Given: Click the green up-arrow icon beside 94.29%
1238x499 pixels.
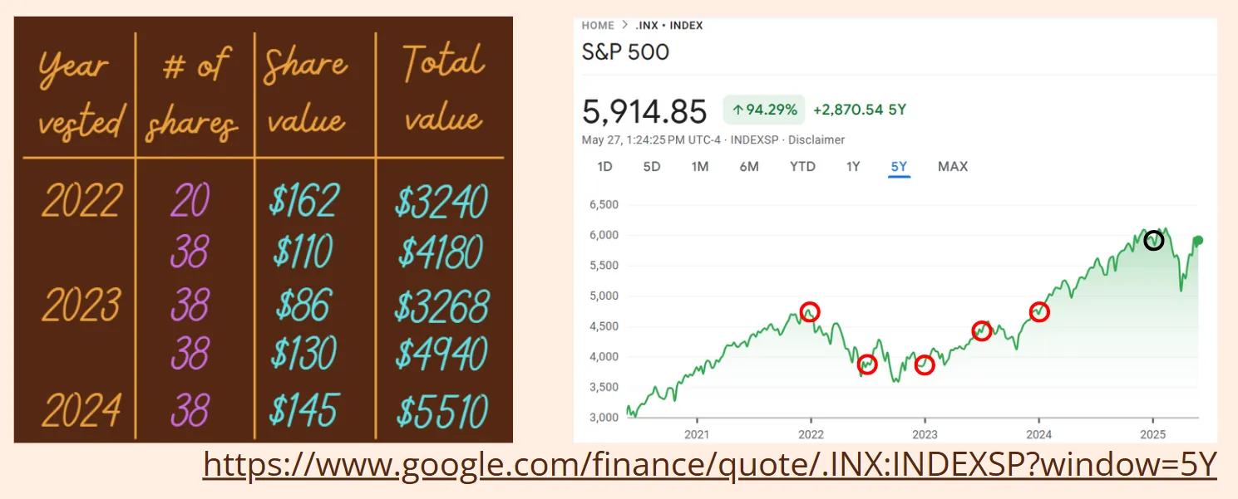Looking at the screenshot, I should click(737, 109).
